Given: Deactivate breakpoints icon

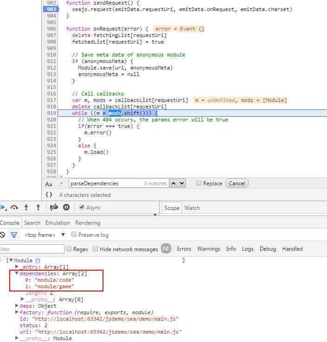Looking at the screenshot, I should [54, 208].
